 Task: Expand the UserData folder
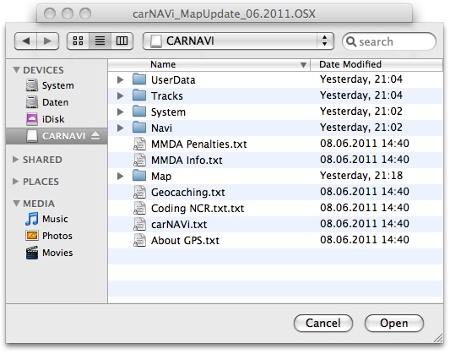coord(121,79)
